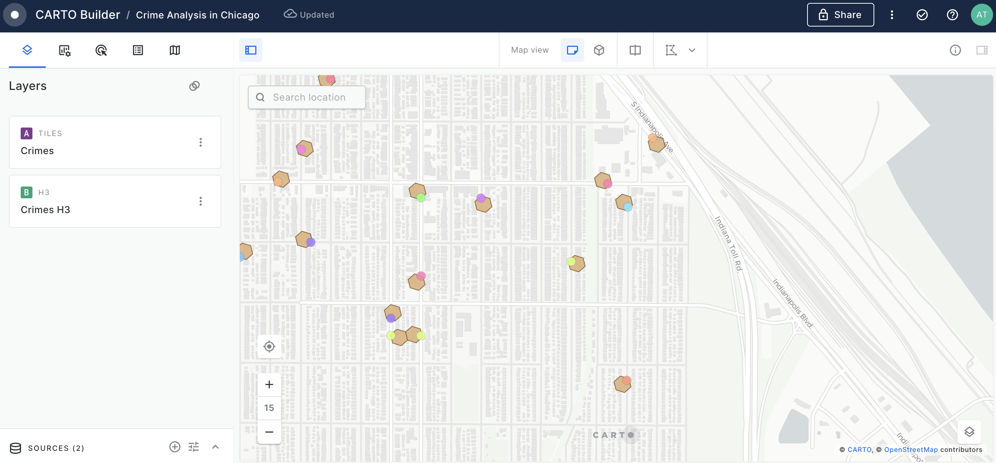Click the A source badge
Image resolution: width=996 pixels, height=463 pixels.
[x=26, y=133]
